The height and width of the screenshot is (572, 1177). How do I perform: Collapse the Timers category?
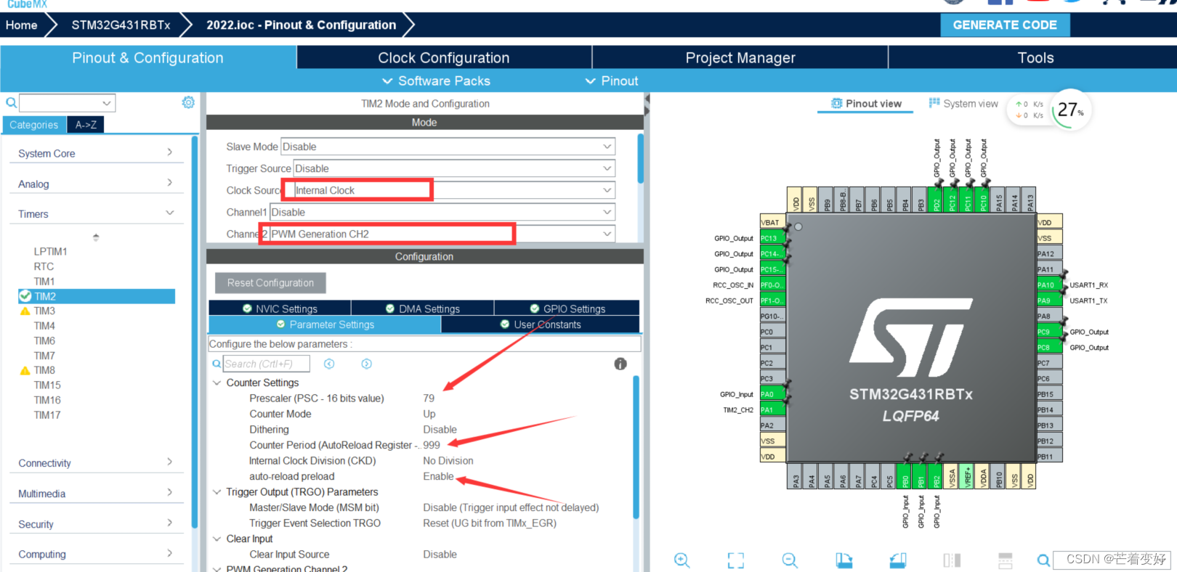coord(96,213)
